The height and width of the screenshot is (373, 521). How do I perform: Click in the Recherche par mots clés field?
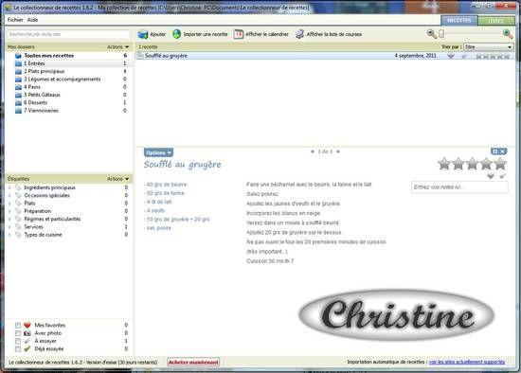(x=68, y=34)
